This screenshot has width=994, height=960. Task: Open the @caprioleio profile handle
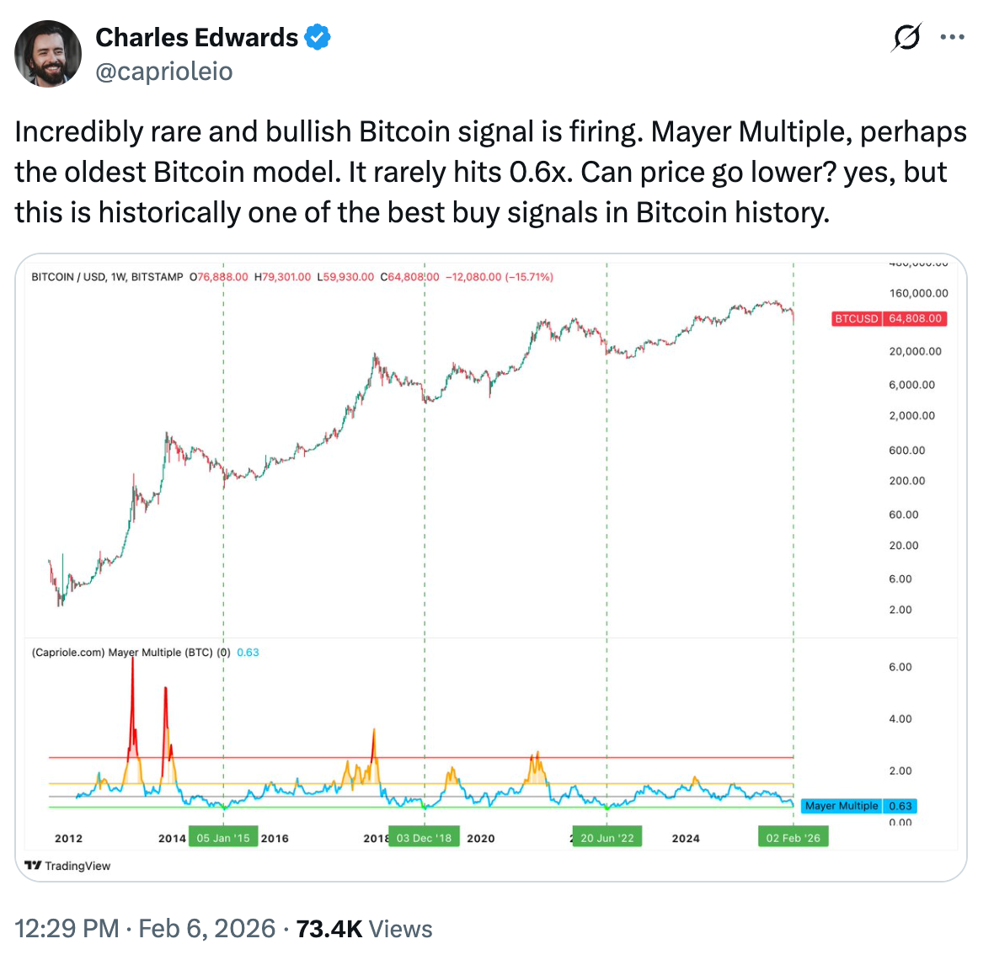[x=163, y=72]
